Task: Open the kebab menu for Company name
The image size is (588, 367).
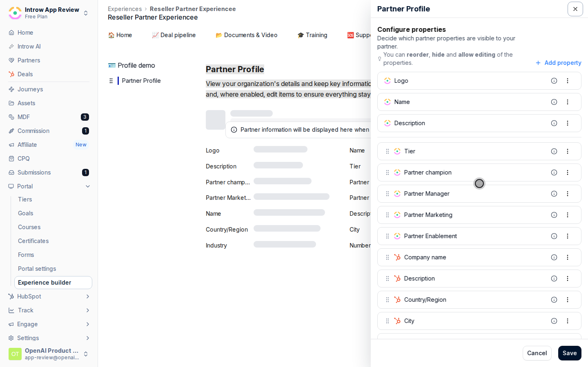Action: point(568,257)
